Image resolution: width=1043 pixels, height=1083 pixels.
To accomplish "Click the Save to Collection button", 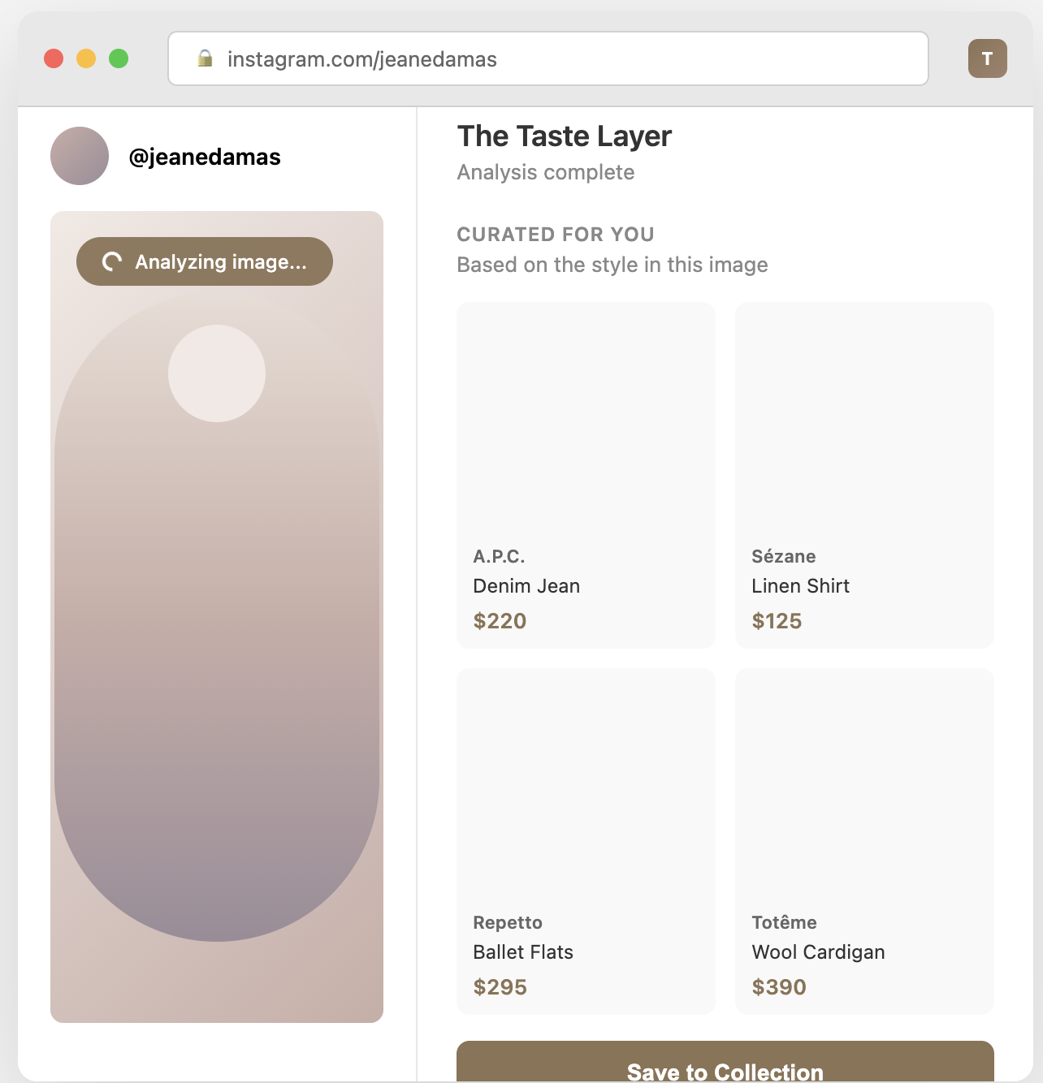I will coord(725,1065).
